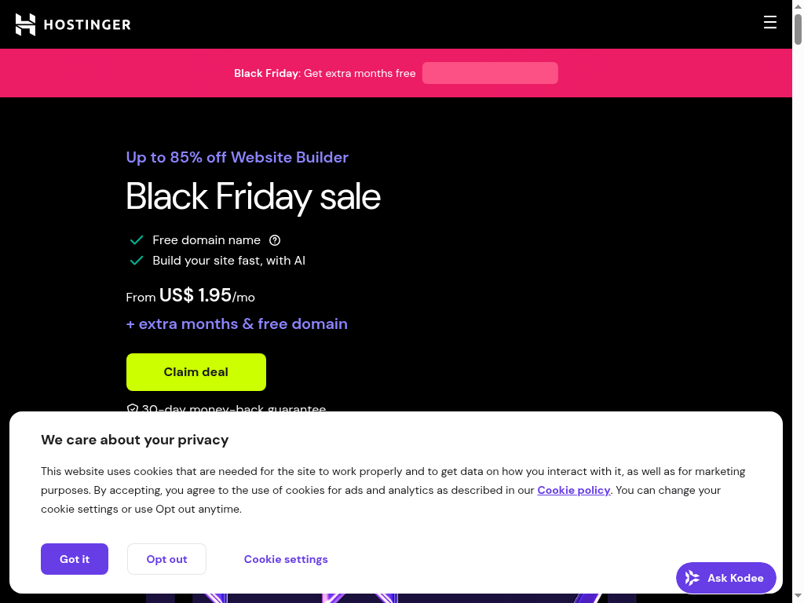
Task: Click the Kodee spark icon on the chat button
Action: pos(693,578)
